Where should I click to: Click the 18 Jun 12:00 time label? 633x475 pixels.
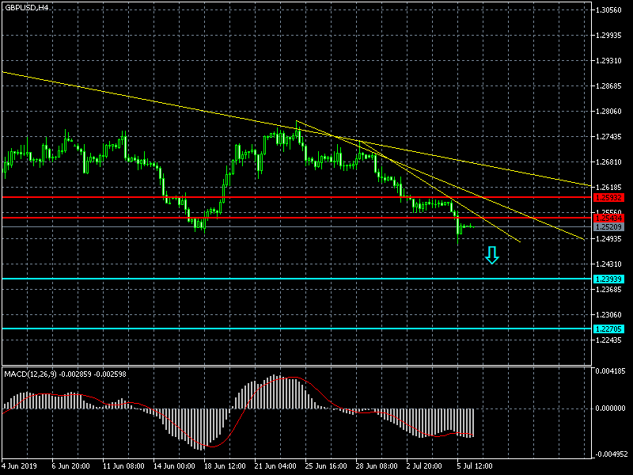[x=225, y=465]
